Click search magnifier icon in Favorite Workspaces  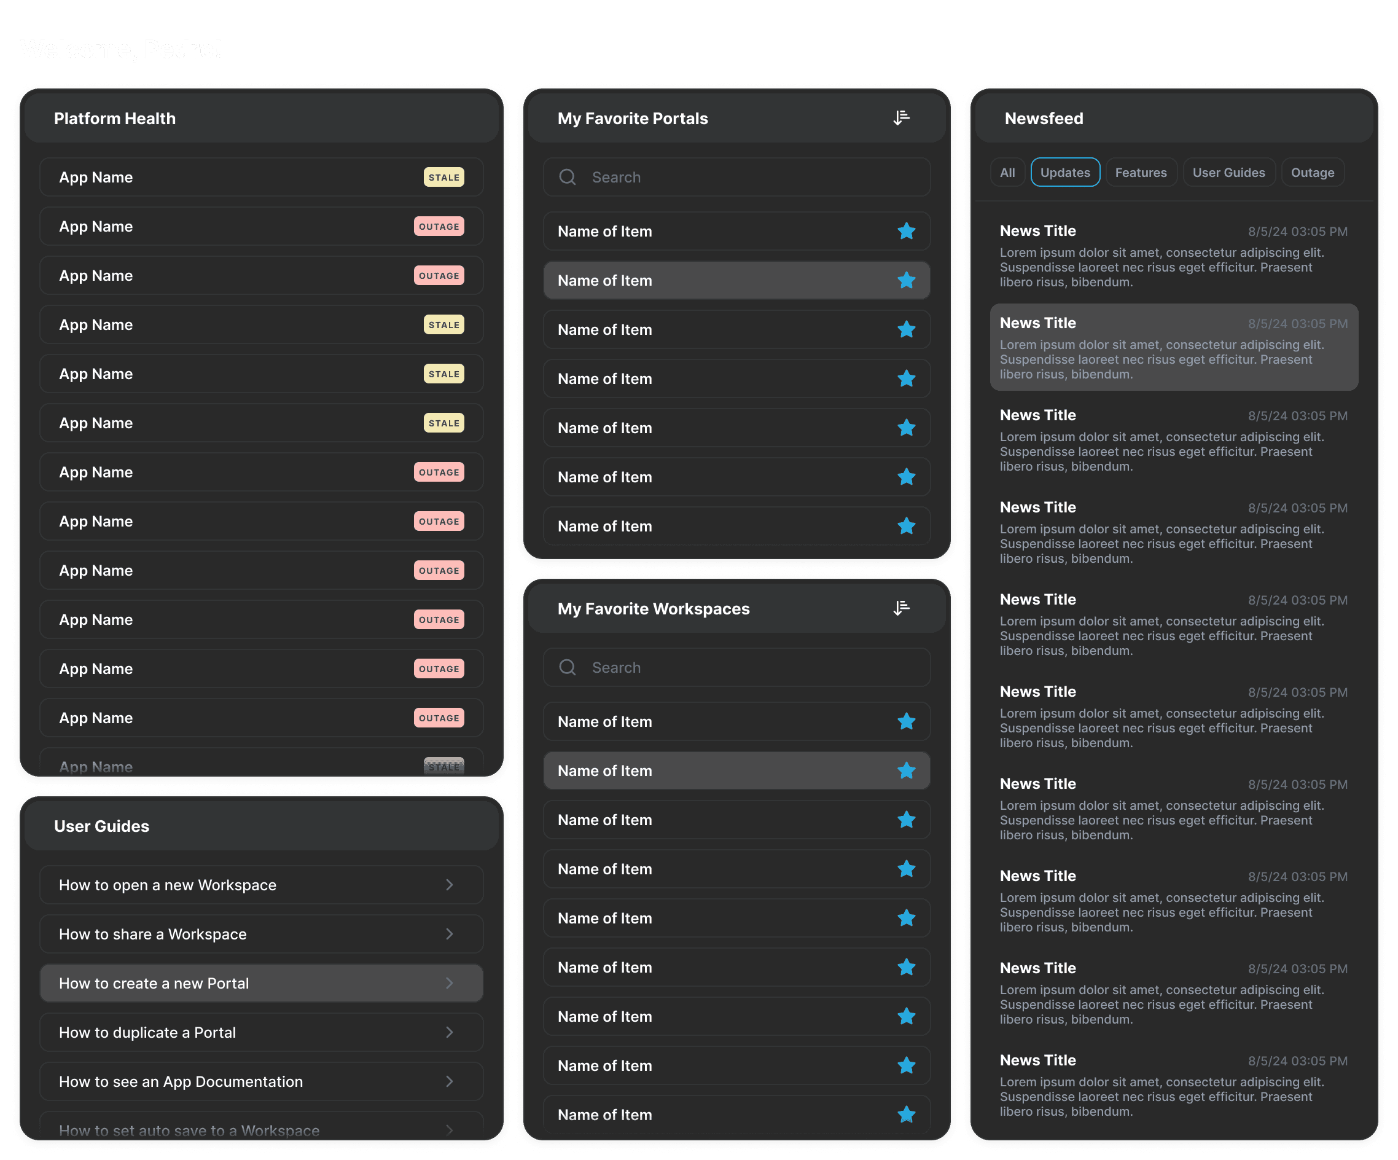coord(567,667)
